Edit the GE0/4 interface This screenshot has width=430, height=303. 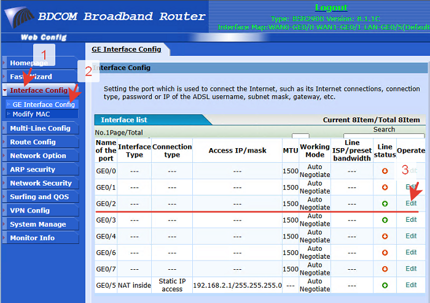click(x=411, y=236)
